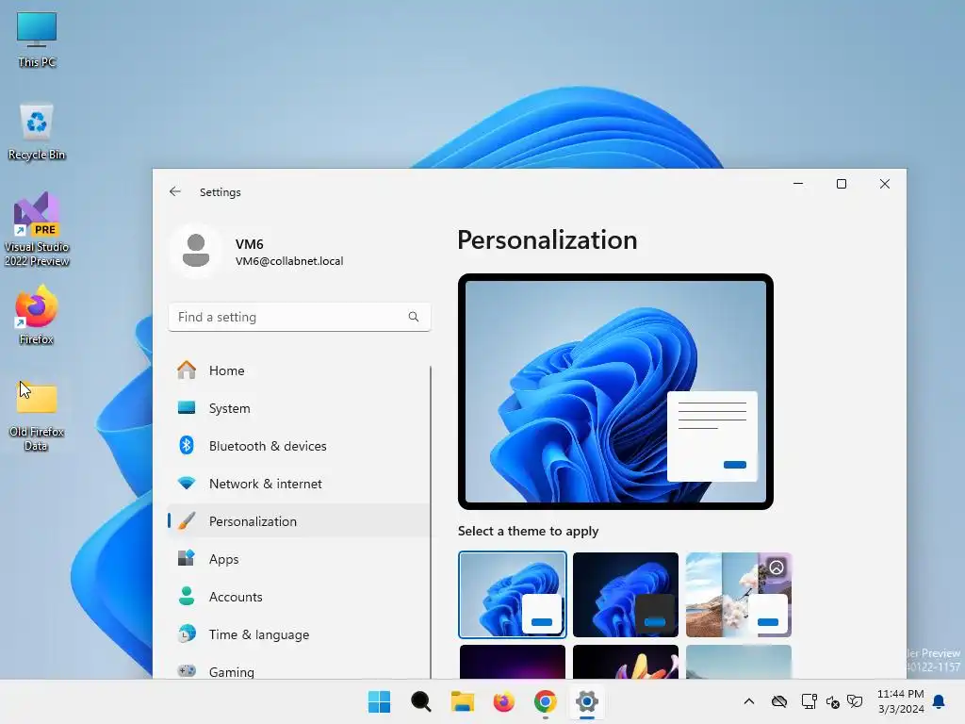Apply the pale lake landscape theme

click(739, 662)
